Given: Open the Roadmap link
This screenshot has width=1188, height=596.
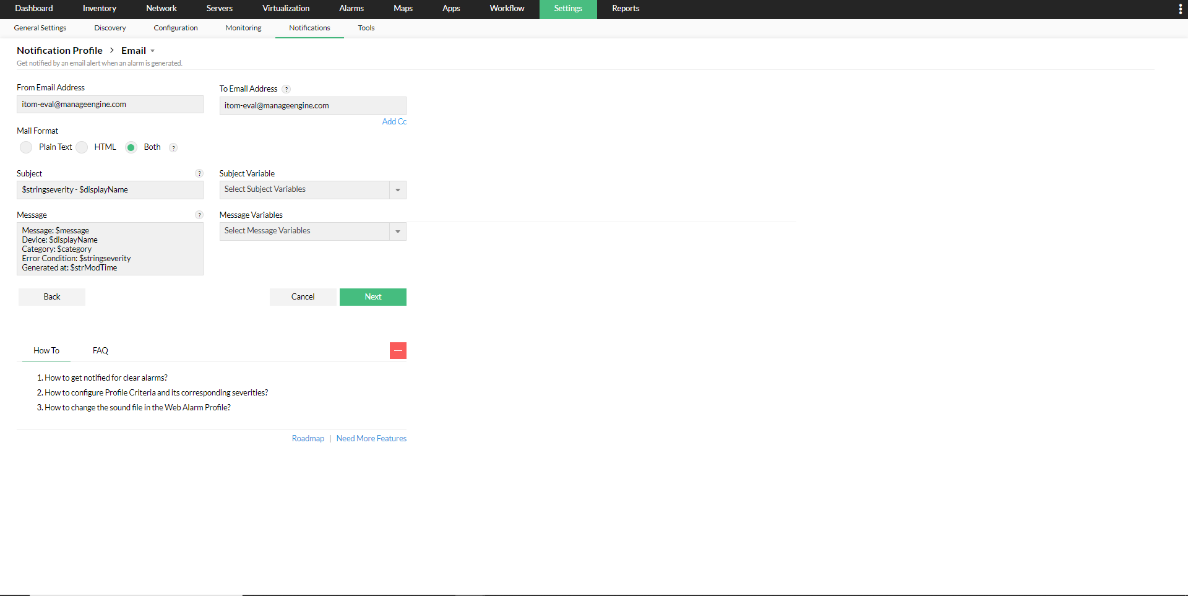Looking at the screenshot, I should click(308, 439).
